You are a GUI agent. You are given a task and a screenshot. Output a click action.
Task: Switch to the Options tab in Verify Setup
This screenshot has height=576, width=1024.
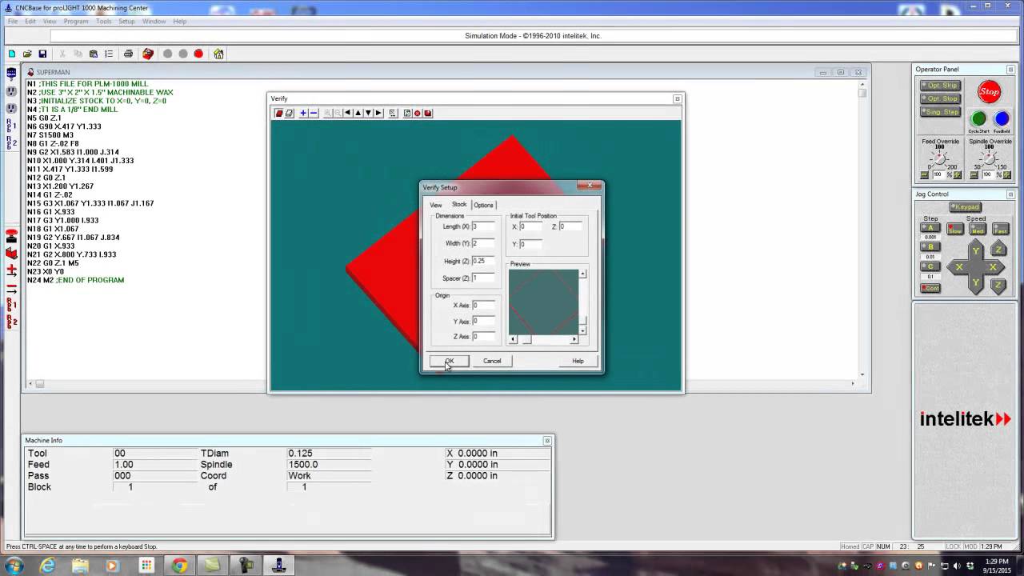pos(484,205)
